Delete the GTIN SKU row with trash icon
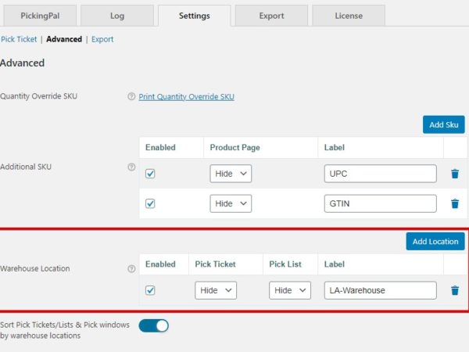The width and height of the screenshot is (469, 352). [454, 203]
